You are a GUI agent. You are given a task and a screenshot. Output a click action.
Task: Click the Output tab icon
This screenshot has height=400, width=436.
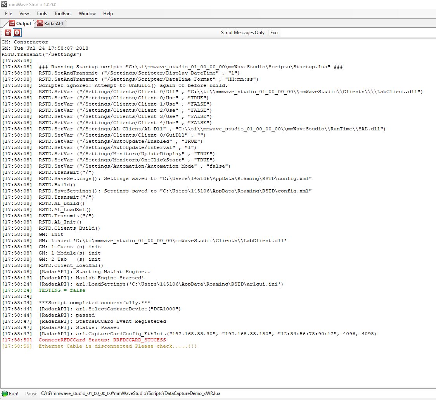(12, 23)
